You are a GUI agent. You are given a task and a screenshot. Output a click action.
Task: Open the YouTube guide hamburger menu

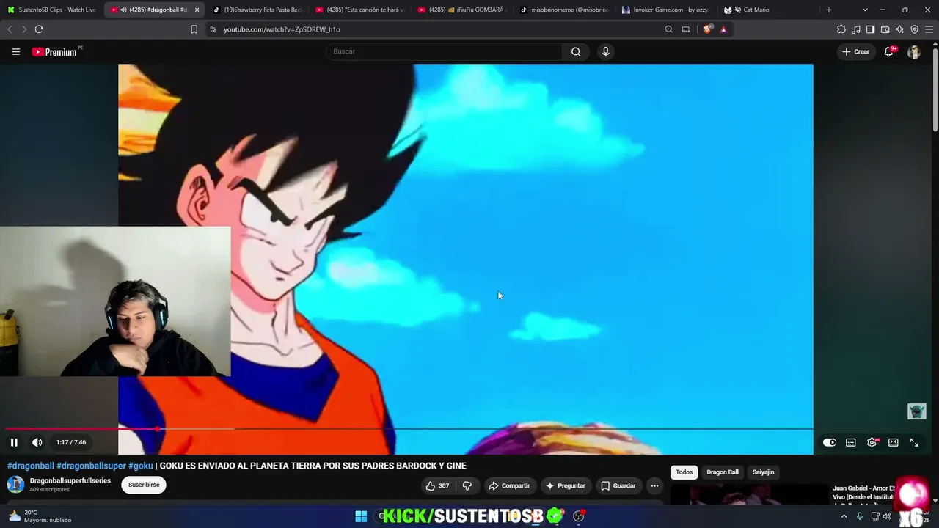[x=15, y=51]
